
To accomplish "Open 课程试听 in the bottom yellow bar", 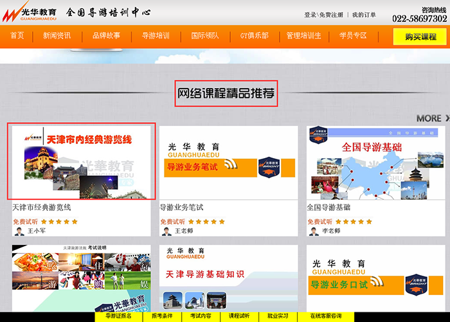I will tap(239, 316).
